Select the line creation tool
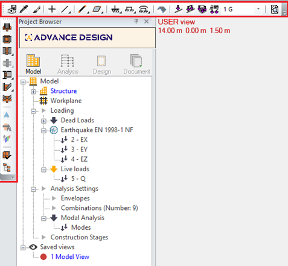The image size is (288, 266). point(65,9)
